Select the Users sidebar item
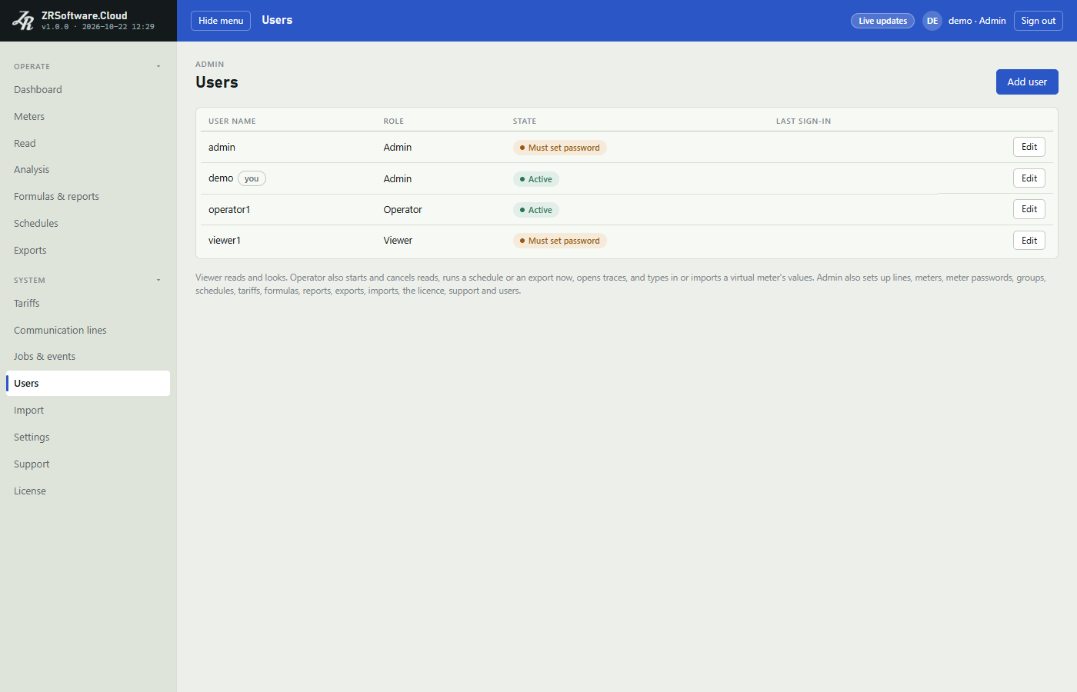This screenshot has height=692, width=1077. coord(88,384)
